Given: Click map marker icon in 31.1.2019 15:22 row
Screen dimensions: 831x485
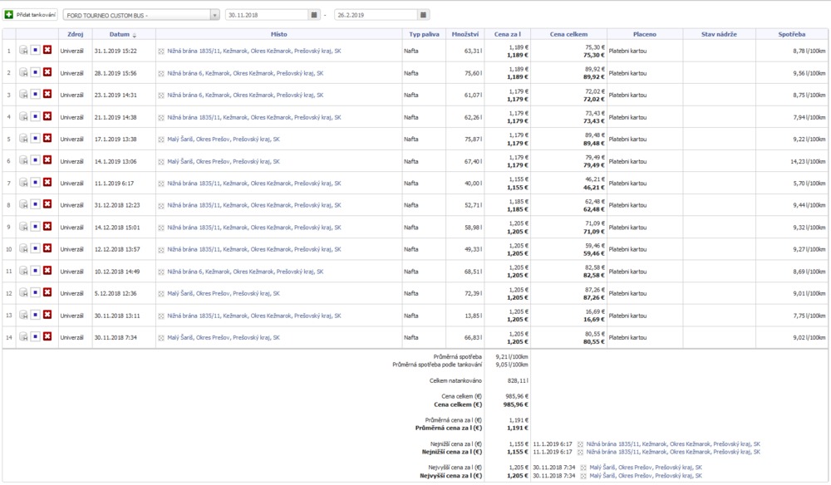Looking at the screenshot, I should pos(161,51).
